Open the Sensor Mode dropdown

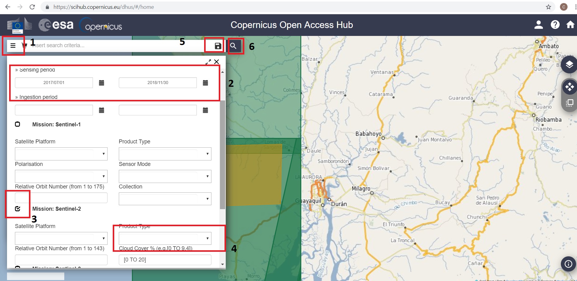click(165, 177)
